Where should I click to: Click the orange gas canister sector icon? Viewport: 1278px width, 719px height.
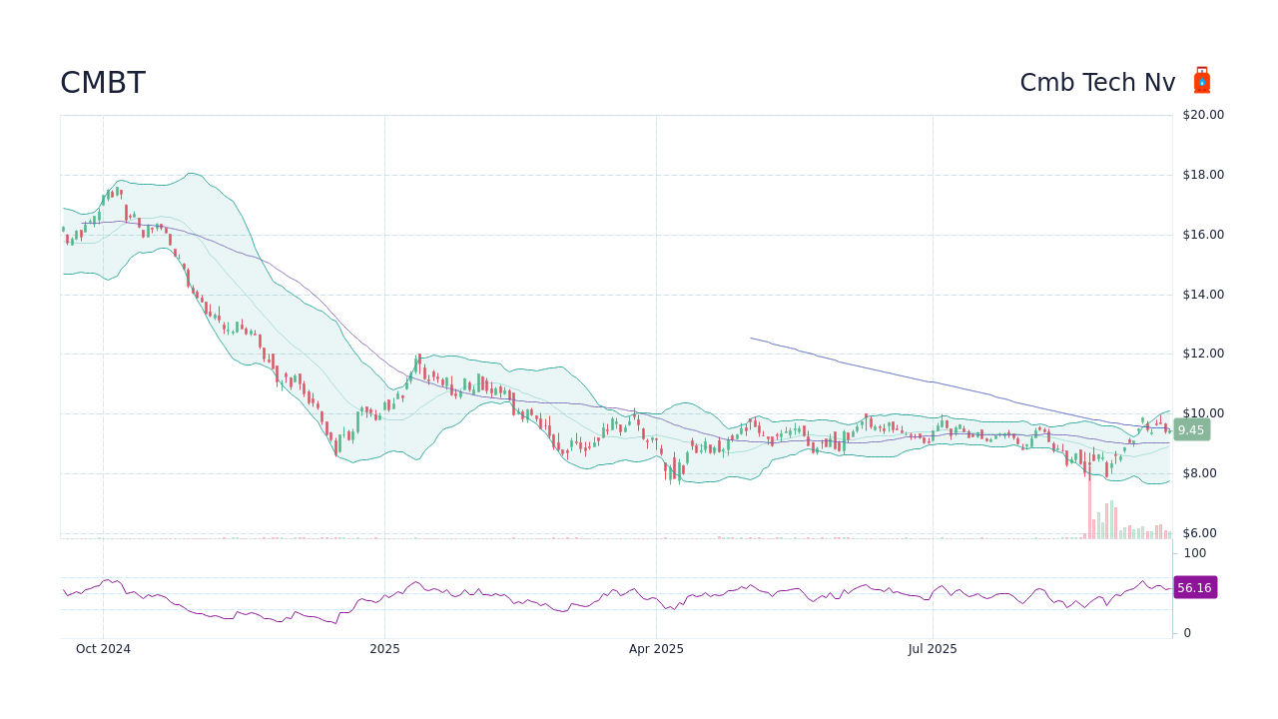[1202, 80]
